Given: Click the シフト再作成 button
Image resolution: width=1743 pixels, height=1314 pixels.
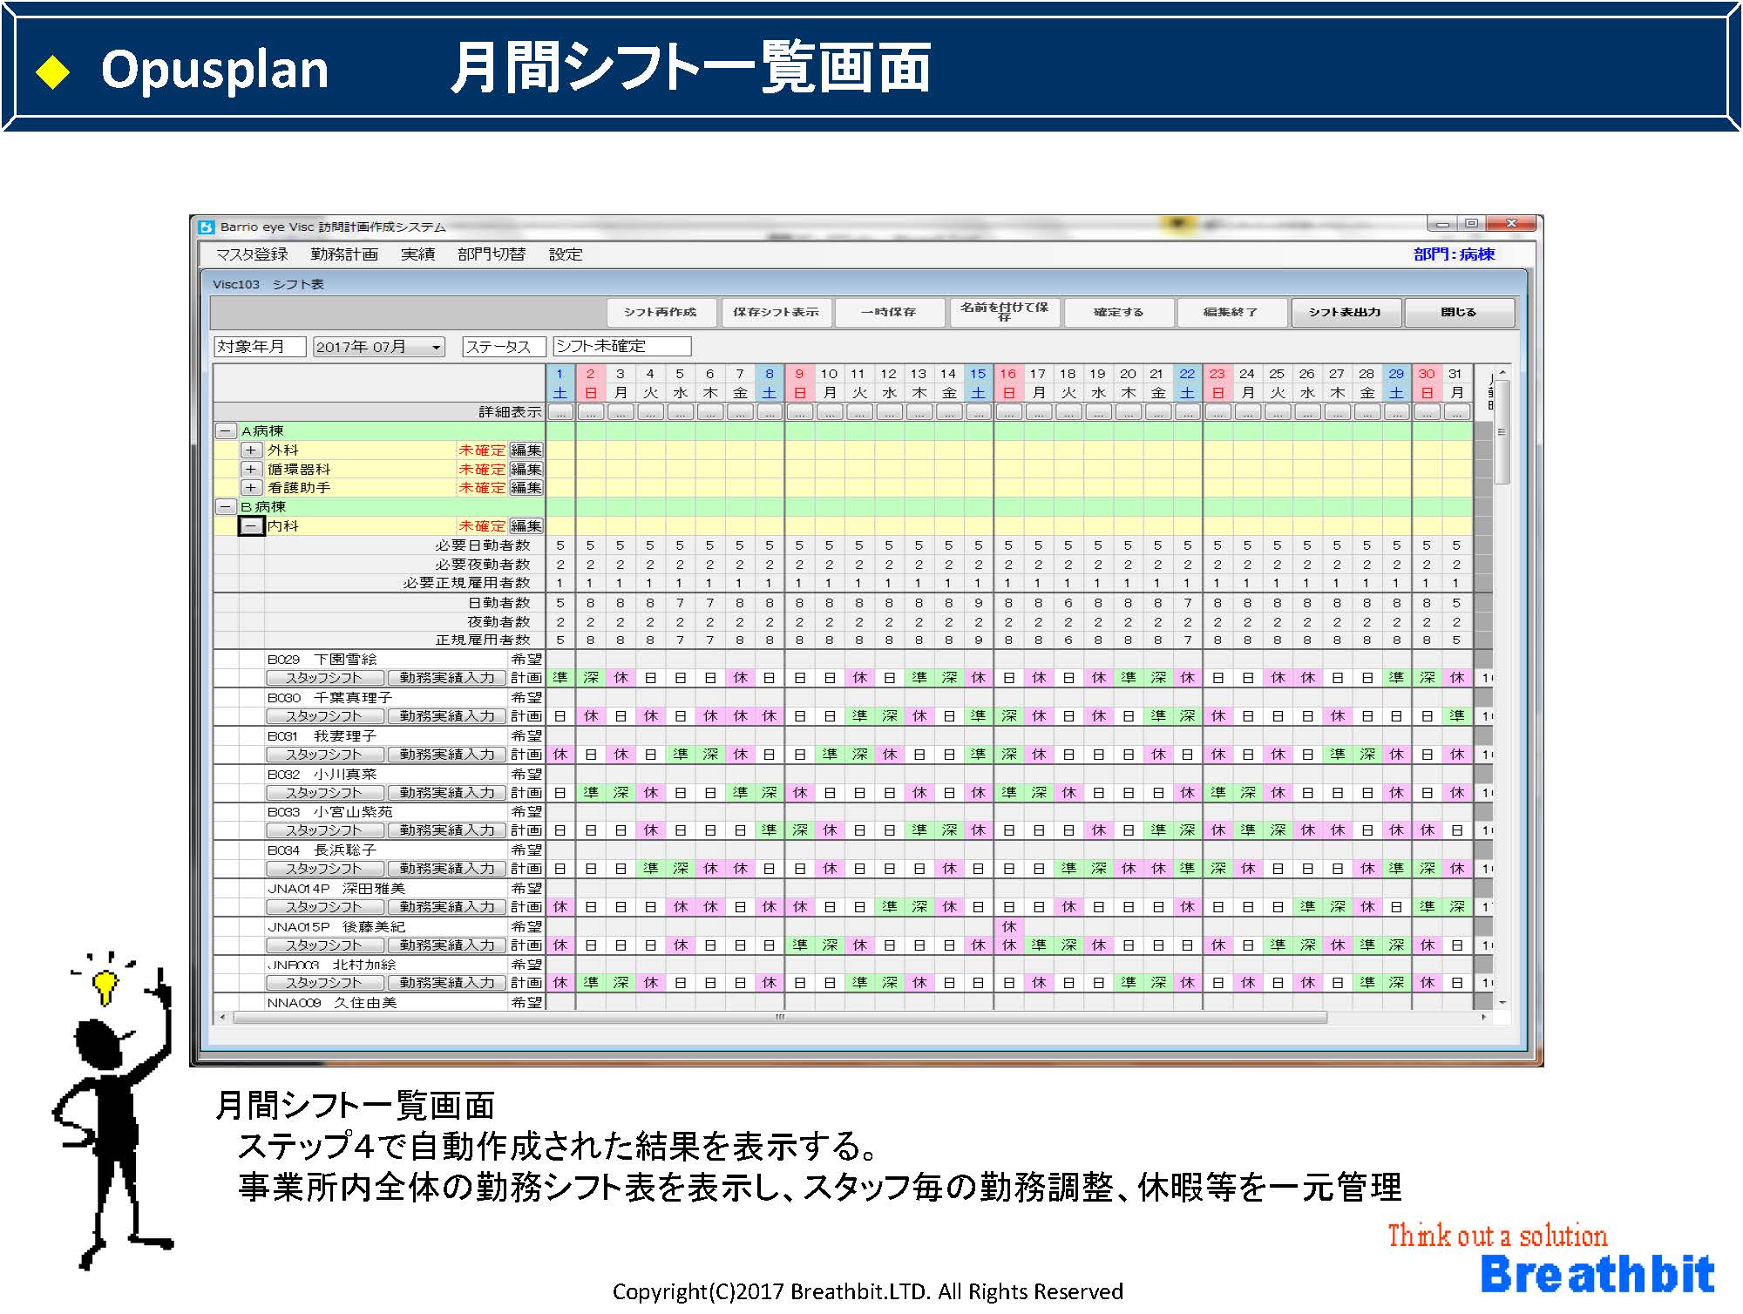Looking at the screenshot, I should (661, 312).
